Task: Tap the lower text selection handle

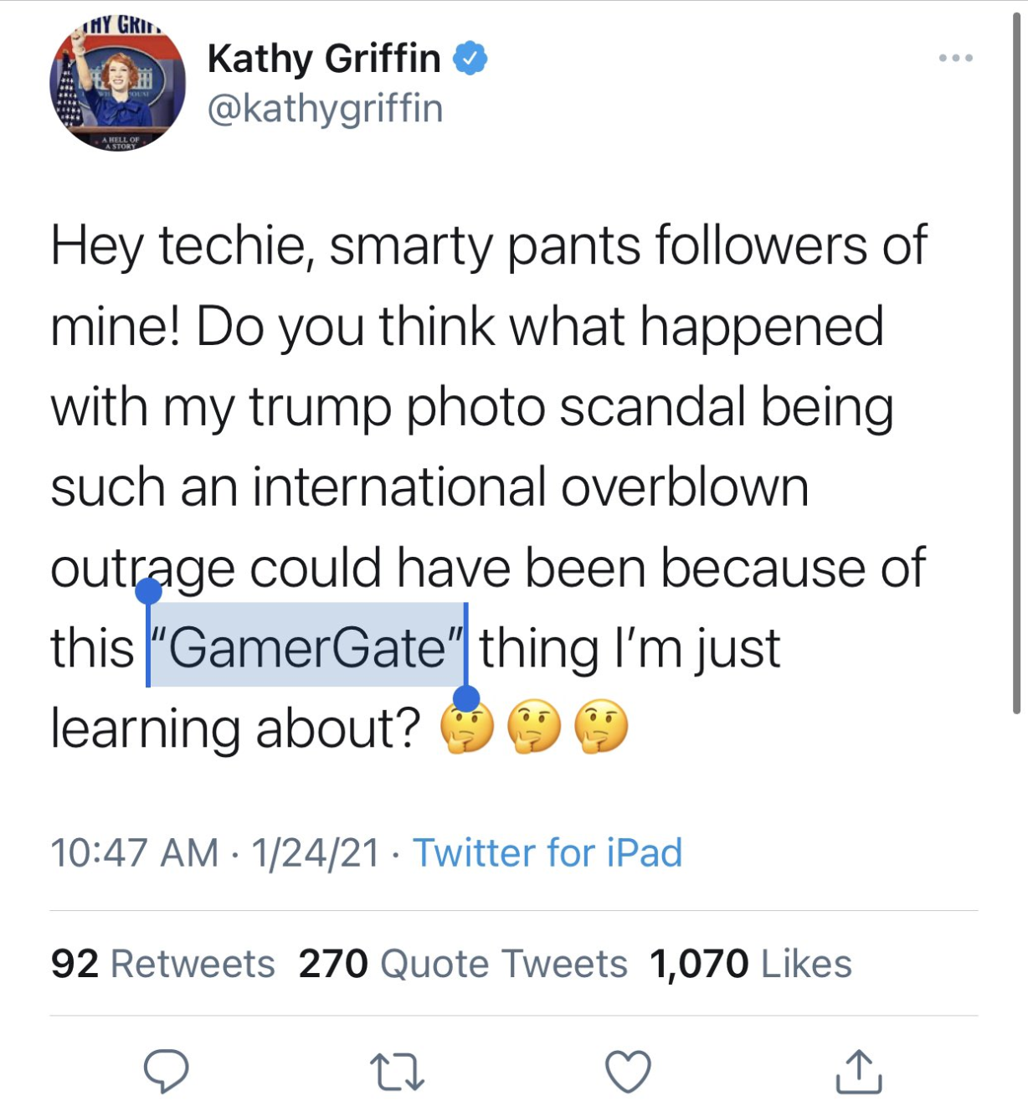Action: coord(466,698)
